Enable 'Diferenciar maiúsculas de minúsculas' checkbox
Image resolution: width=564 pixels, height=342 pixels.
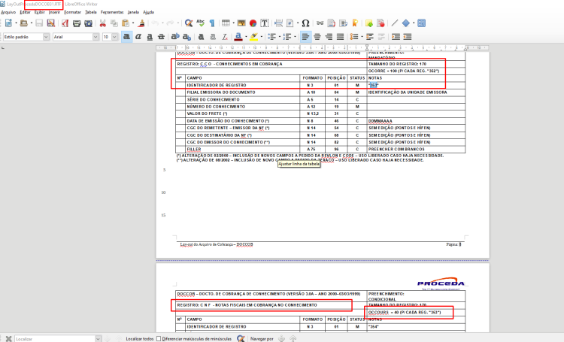[x=159, y=339]
